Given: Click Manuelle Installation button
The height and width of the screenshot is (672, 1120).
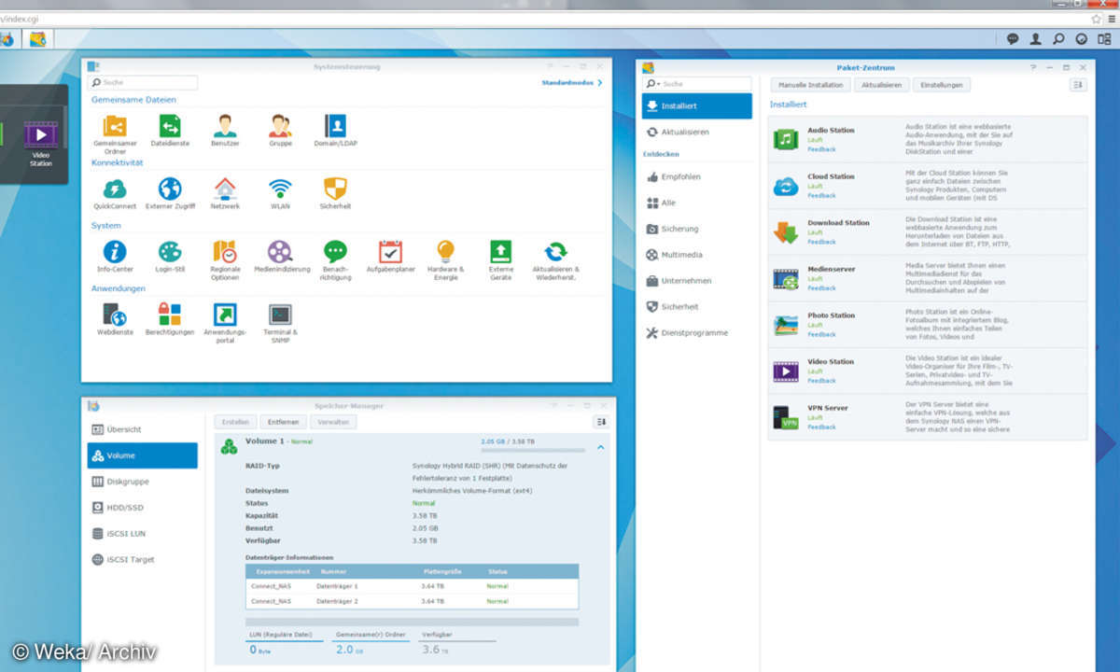Looking at the screenshot, I should (x=811, y=85).
